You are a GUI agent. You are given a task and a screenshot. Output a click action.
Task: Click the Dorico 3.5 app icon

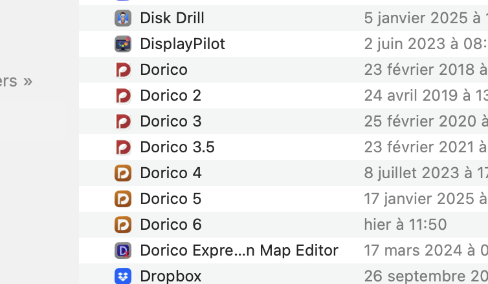pyautogui.click(x=123, y=147)
